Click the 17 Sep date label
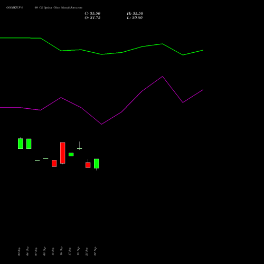264x264 pixels. 70,251
